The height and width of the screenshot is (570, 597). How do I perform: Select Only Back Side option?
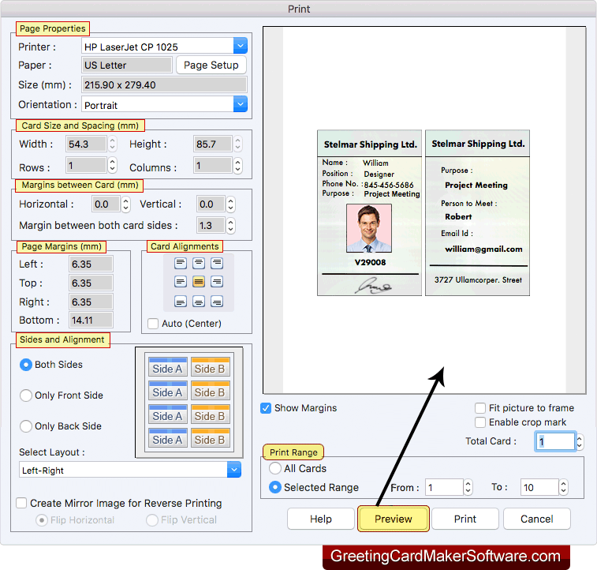(x=26, y=426)
